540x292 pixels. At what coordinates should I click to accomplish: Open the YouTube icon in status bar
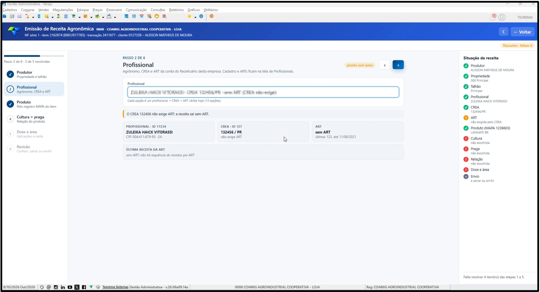(70, 287)
